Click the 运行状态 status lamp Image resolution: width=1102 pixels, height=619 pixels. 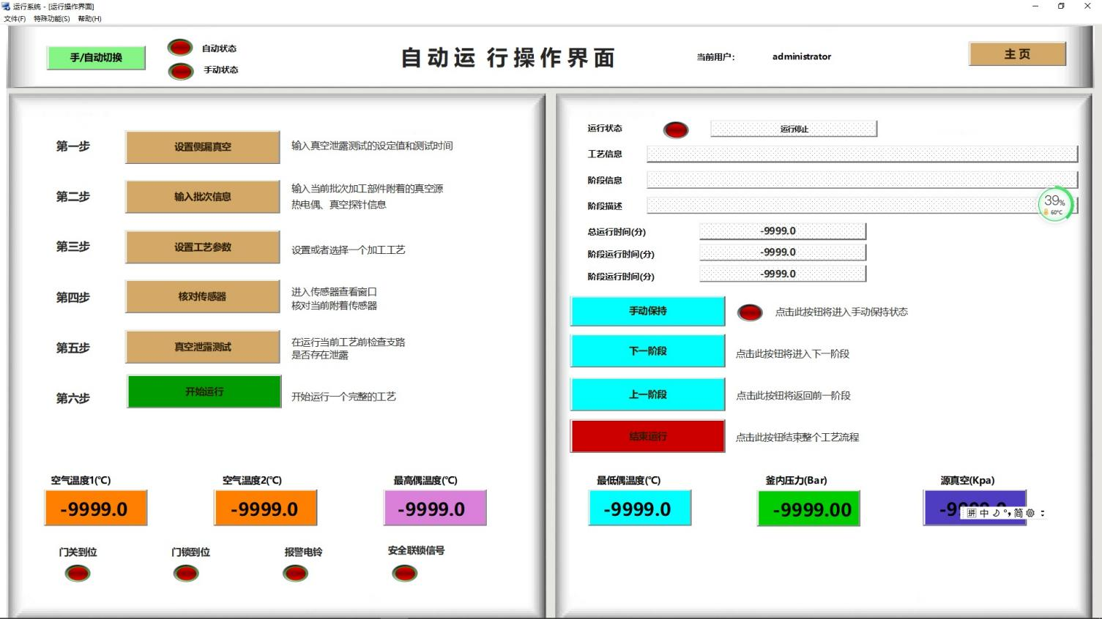tap(674, 130)
